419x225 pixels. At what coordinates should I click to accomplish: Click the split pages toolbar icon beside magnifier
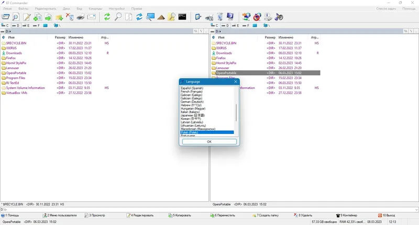(x=128, y=17)
